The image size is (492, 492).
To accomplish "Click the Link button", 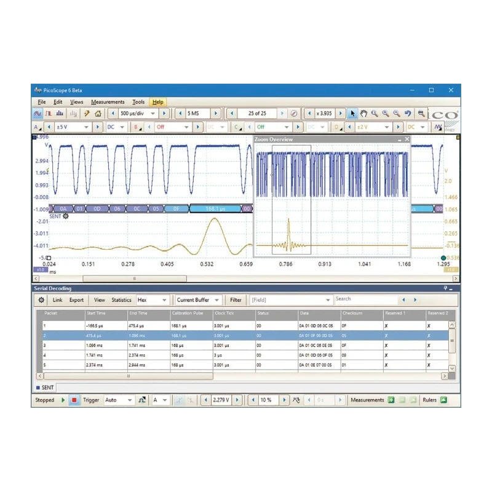I will point(57,300).
